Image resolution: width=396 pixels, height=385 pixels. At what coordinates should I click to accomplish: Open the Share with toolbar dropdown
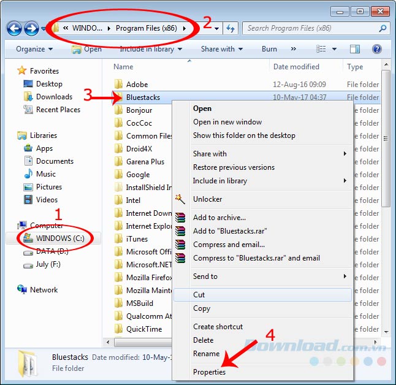[222, 49]
